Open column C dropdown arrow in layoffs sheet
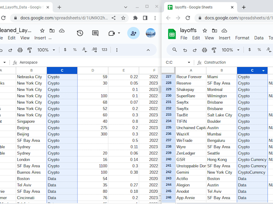This screenshot has height=204, width=273. tap(263, 71)
